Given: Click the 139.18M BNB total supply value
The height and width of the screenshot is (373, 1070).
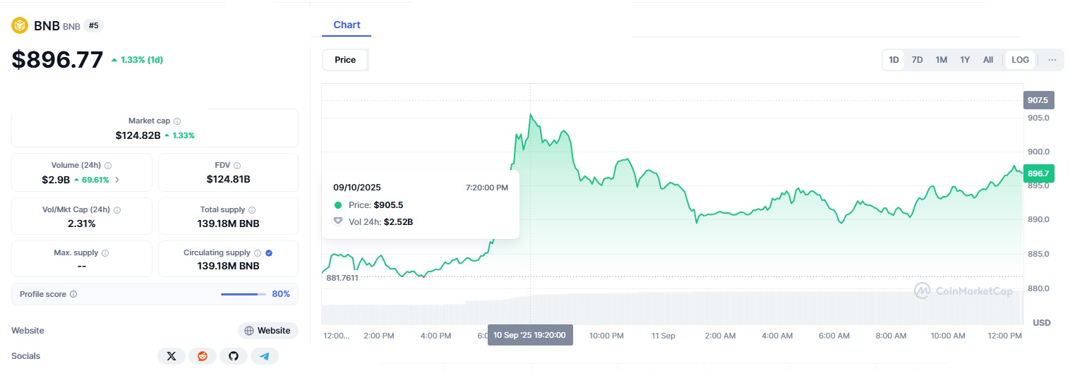Looking at the screenshot, I should click(229, 224).
